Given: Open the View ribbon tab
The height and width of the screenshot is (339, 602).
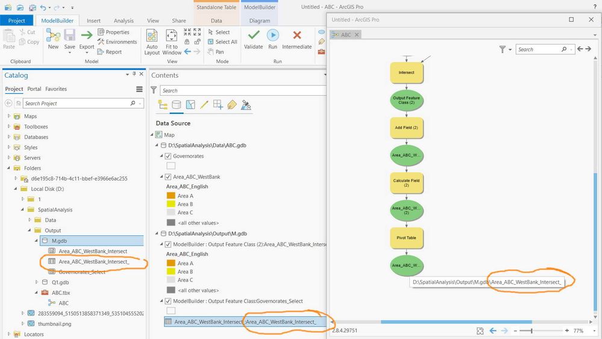Looking at the screenshot, I should click(153, 20).
